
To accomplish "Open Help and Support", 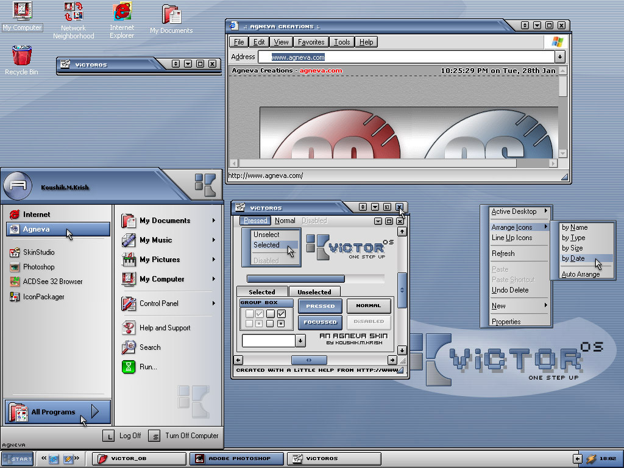I will pyautogui.click(x=156, y=327).
